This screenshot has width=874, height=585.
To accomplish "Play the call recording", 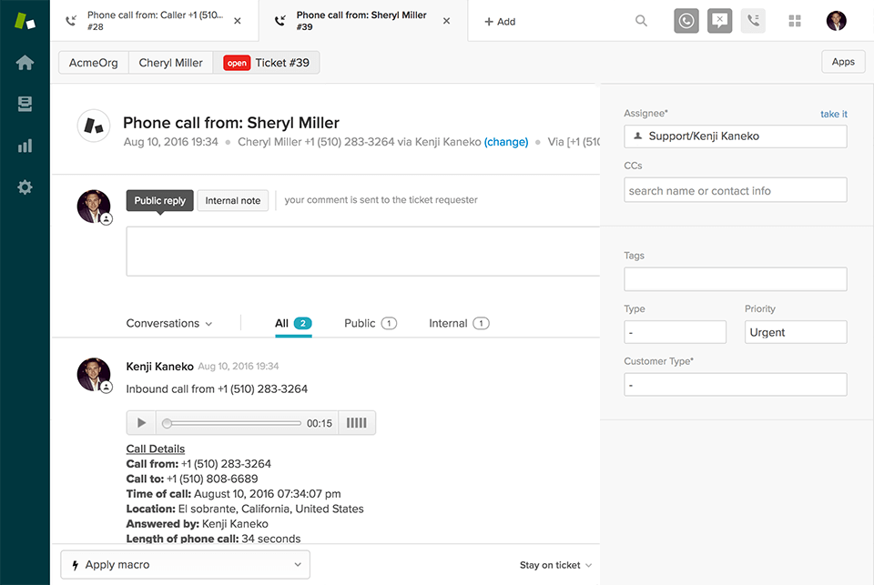I will tap(141, 423).
